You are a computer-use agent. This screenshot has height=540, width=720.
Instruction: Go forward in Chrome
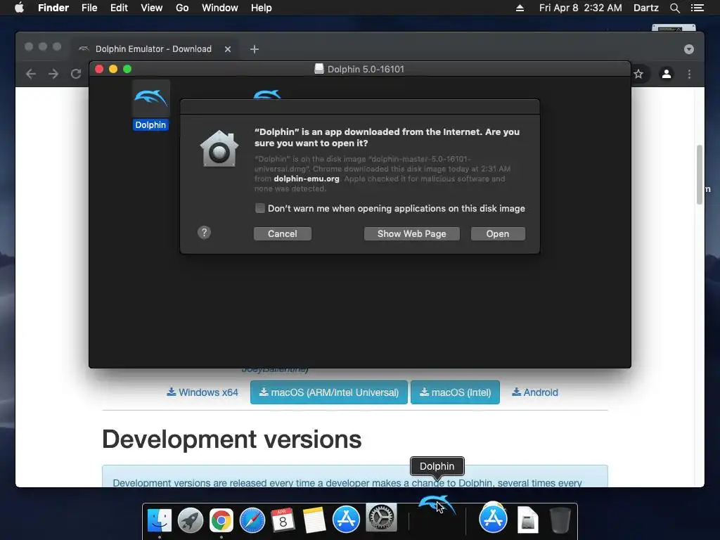(53, 74)
